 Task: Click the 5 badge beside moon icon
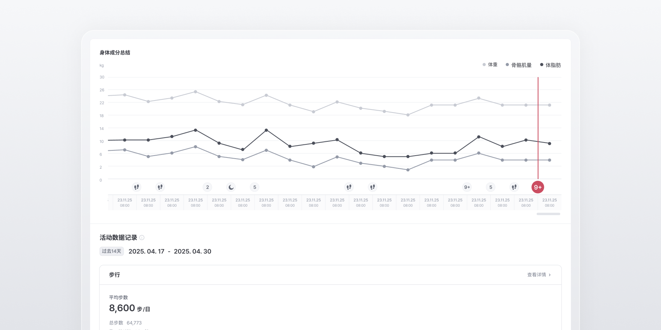[x=255, y=187]
